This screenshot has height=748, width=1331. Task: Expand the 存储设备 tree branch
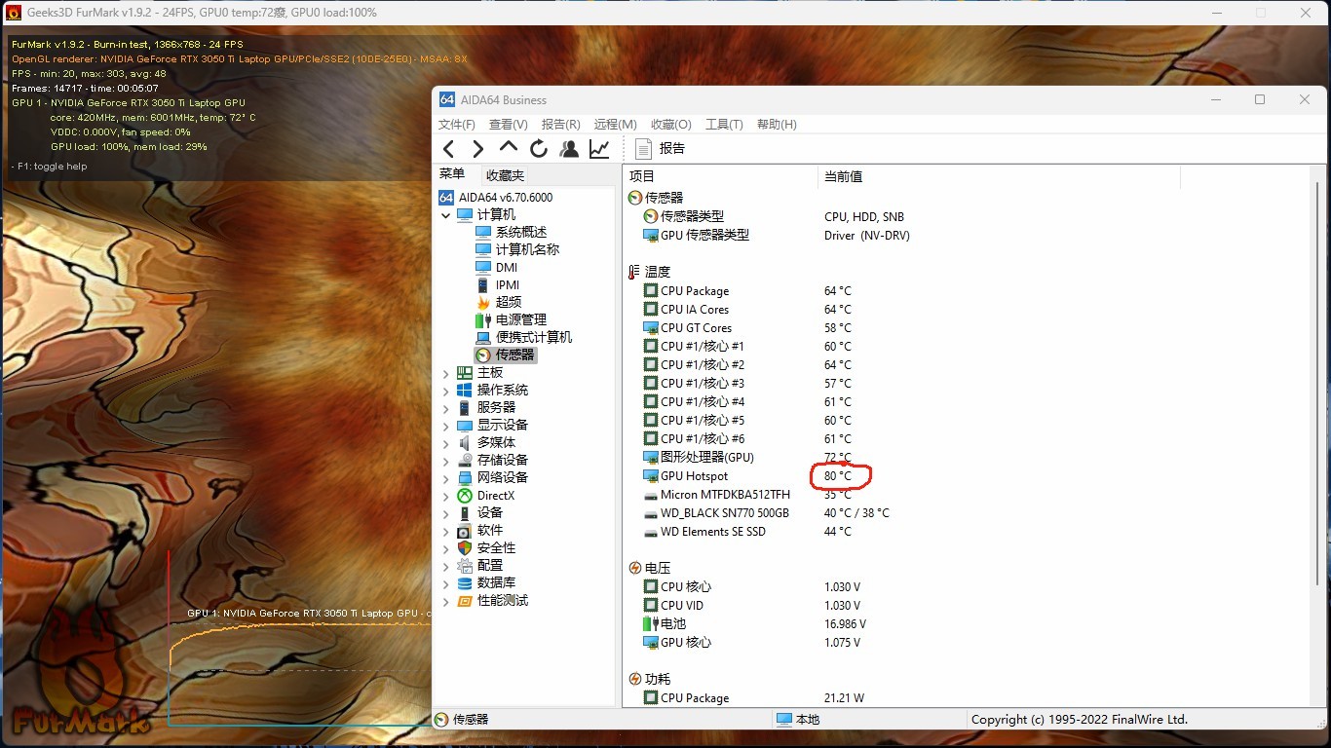click(446, 461)
